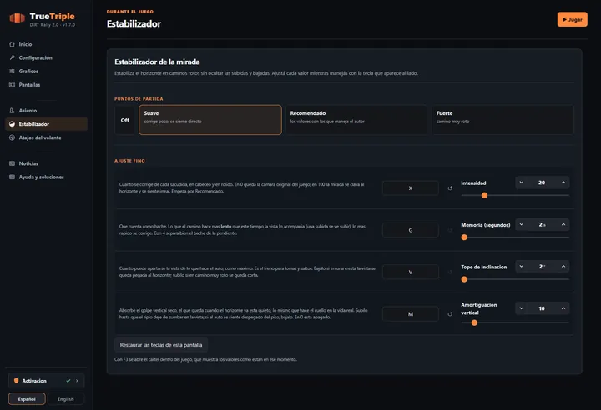
Task: Click the V key binding field
Action: pyautogui.click(x=411, y=272)
